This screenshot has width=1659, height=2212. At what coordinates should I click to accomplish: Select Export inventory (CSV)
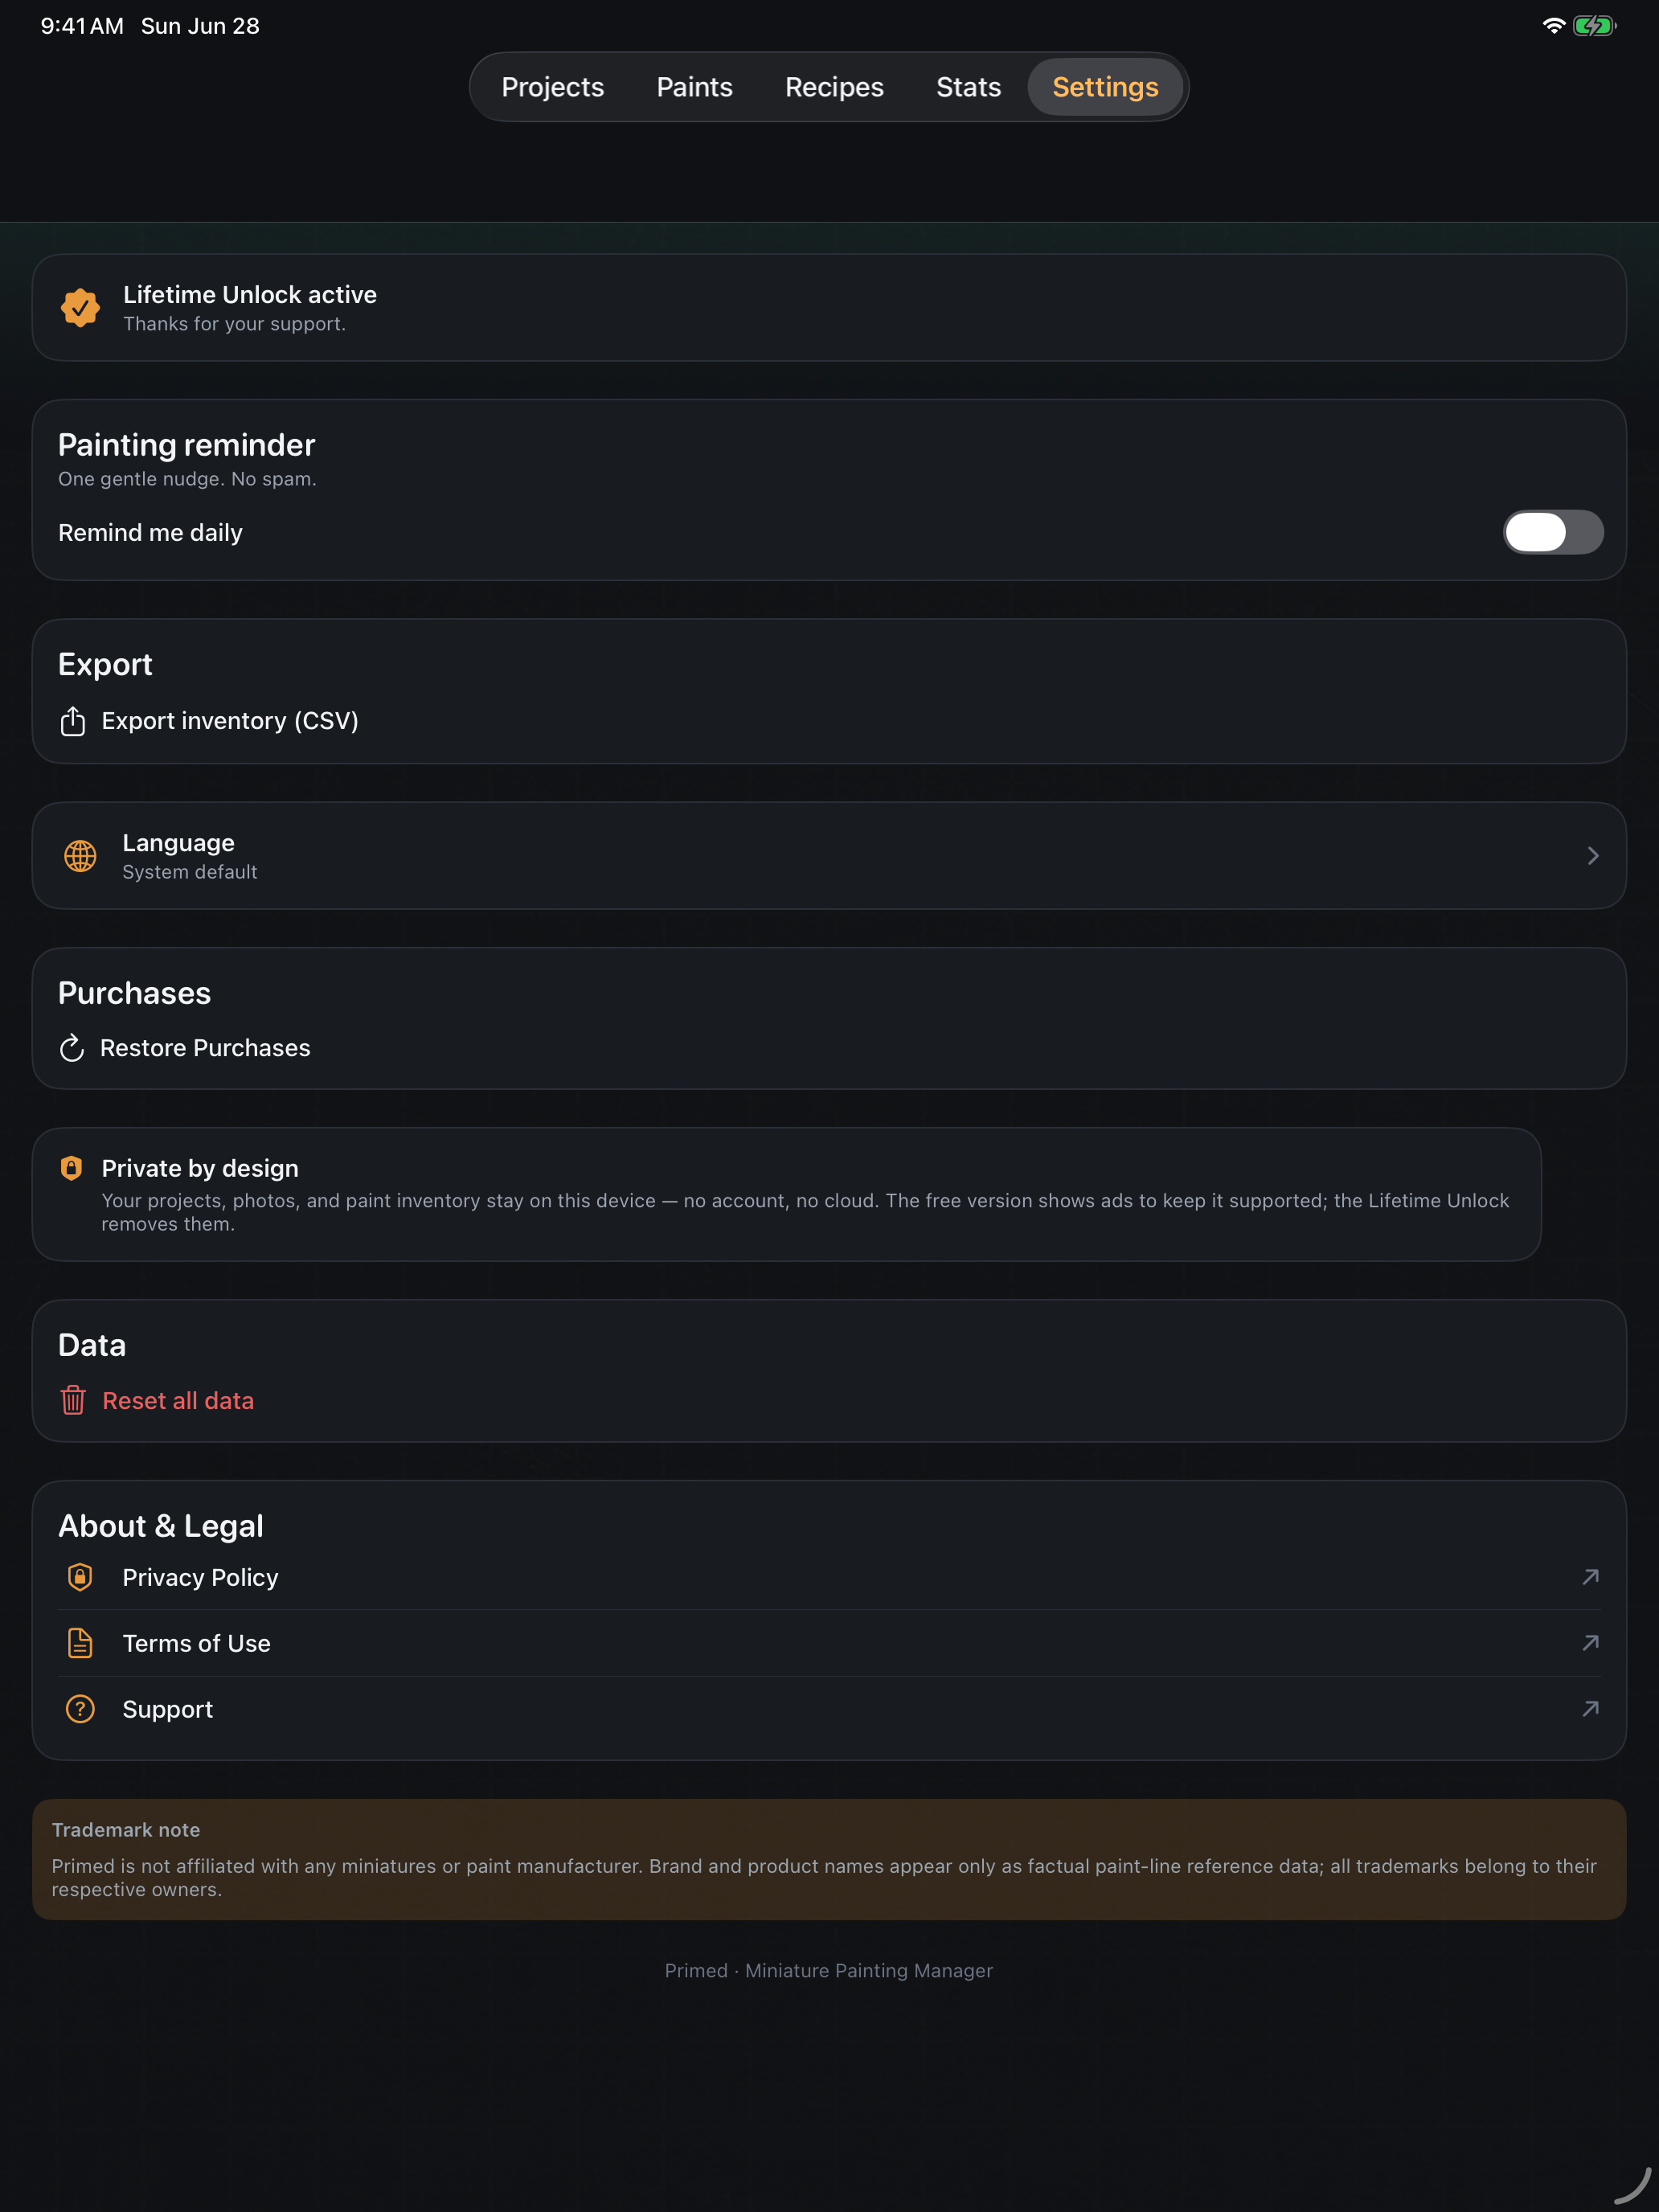pos(209,721)
